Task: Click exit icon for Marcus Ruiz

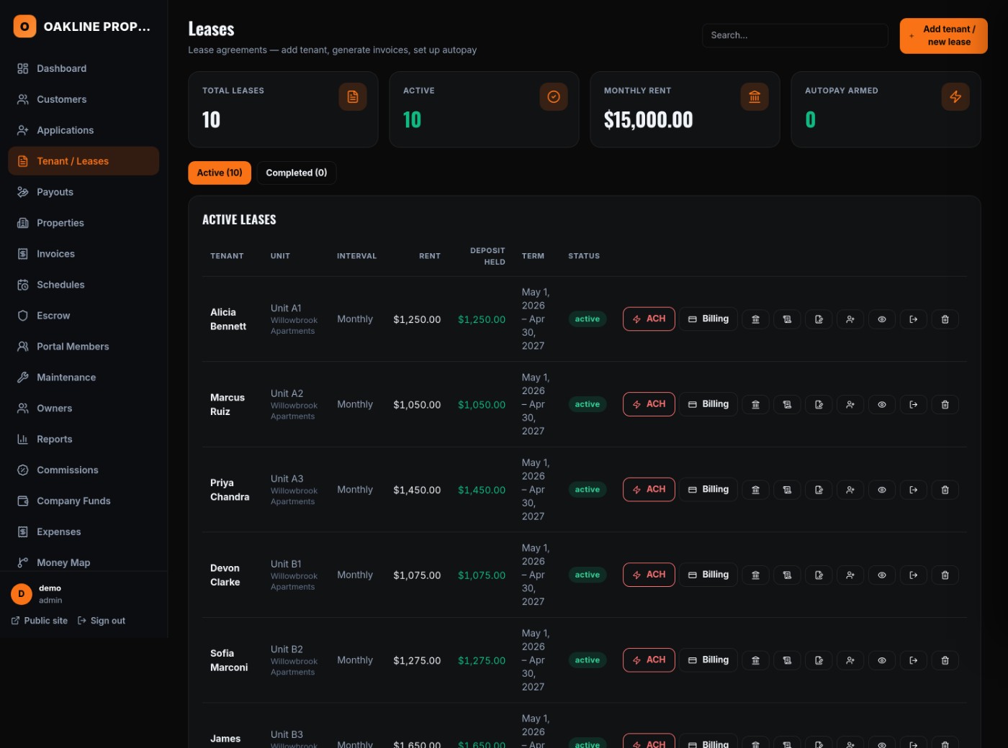Action: click(914, 405)
